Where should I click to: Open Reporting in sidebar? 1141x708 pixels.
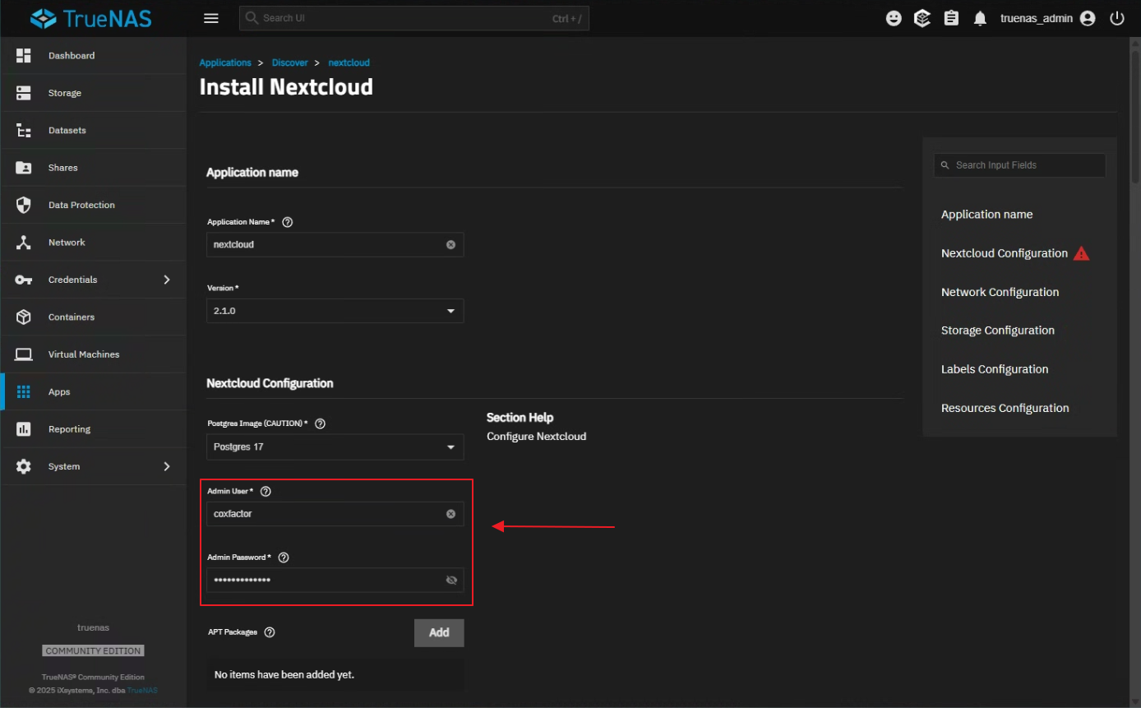coord(93,429)
